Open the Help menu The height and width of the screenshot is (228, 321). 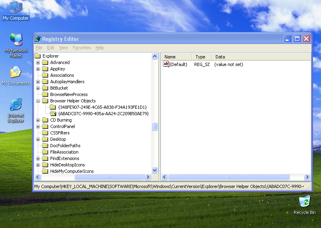click(x=100, y=48)
